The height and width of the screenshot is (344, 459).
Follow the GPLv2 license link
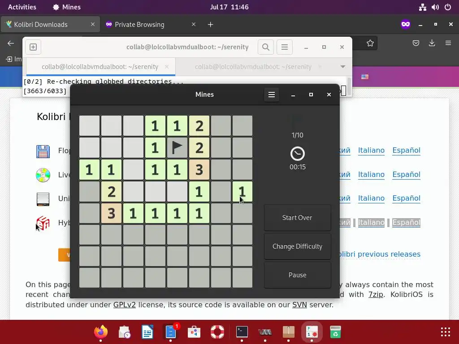(125, 305)
